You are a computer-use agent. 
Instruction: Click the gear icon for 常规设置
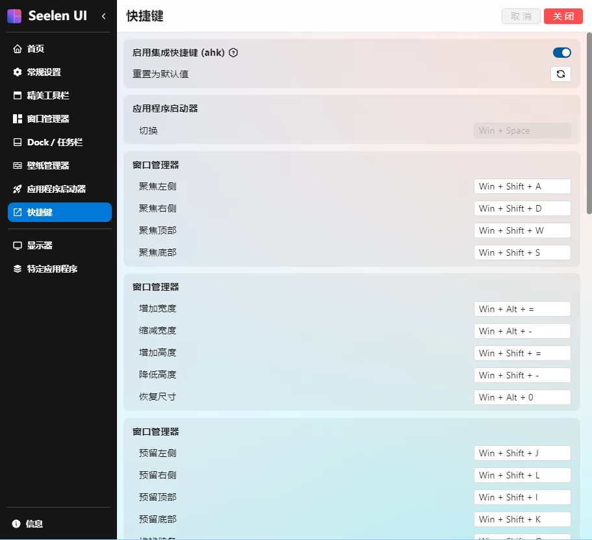click(x=18, y=72)
